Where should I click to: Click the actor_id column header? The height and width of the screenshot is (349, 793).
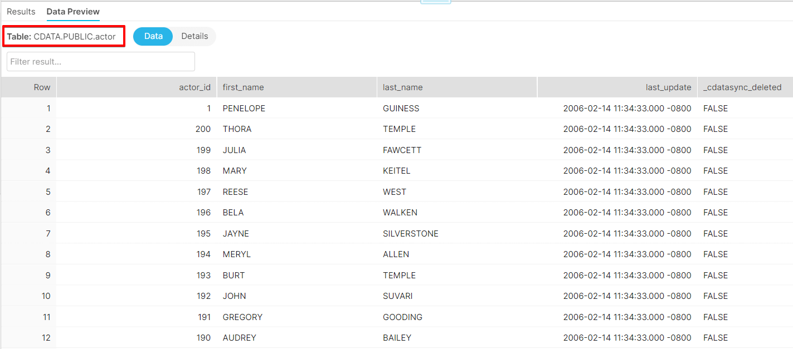coord(194,87)
